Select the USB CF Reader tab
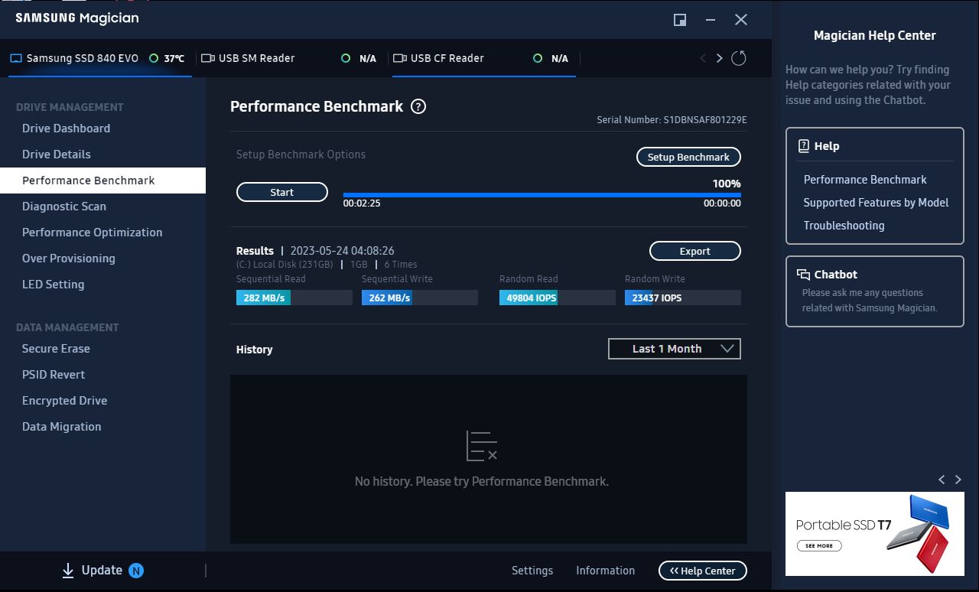This screenshot has height=592, width=979. [x=484, y=58]
